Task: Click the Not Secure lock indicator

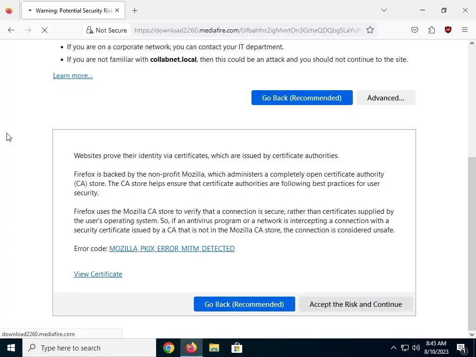Action: point(106,30)
